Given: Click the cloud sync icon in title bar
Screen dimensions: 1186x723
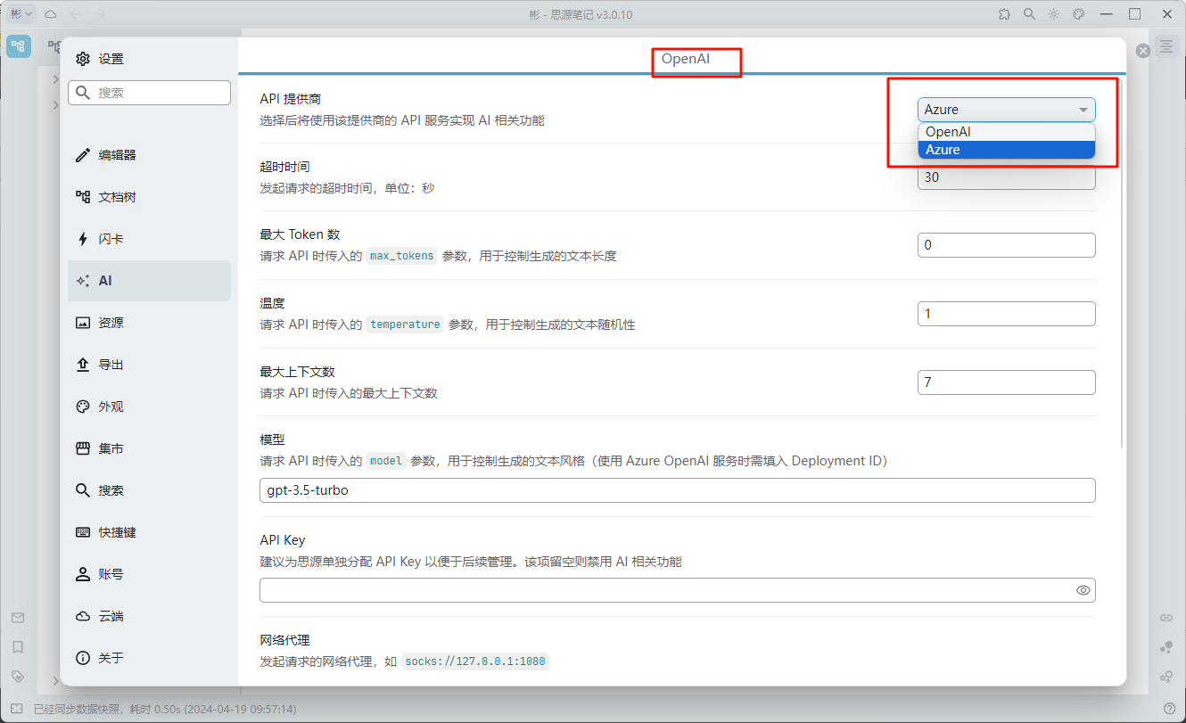Looking at the screenshot, I should pyautogui.click(x=50, y=14).
